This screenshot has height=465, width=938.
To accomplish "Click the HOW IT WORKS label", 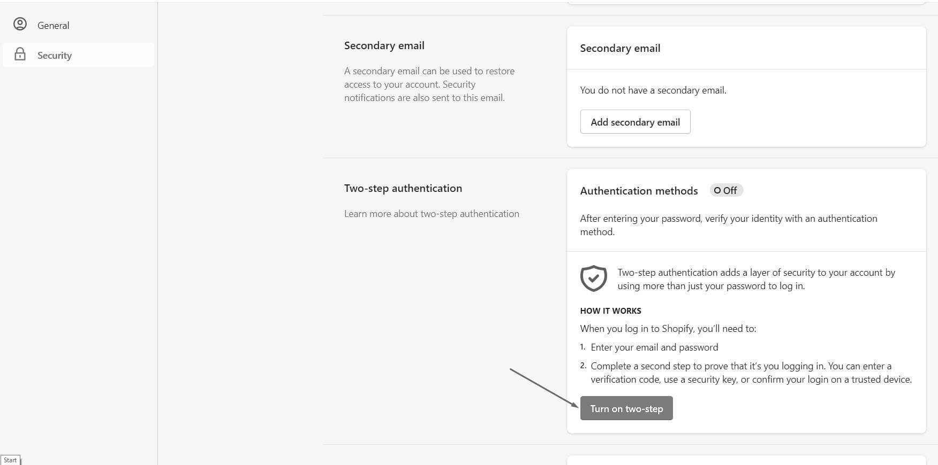I will pos(610,311).
